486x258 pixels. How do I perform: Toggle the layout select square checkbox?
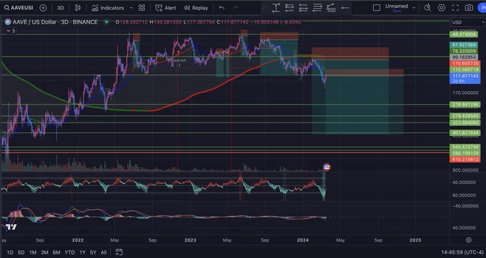377,8
